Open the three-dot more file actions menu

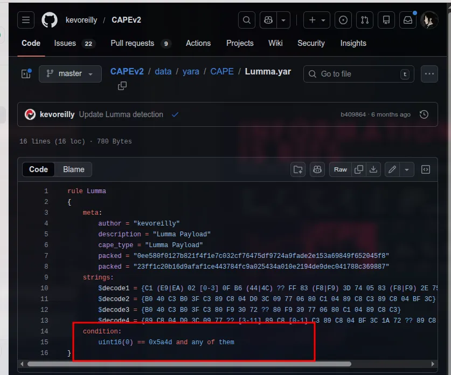(429, 74)
